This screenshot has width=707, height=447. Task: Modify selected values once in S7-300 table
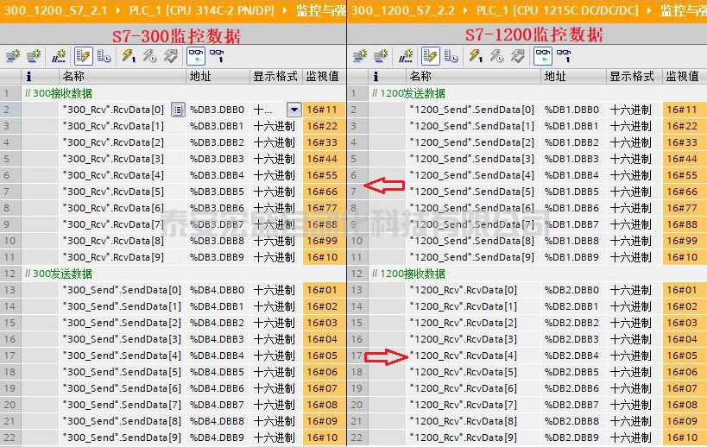128,56
